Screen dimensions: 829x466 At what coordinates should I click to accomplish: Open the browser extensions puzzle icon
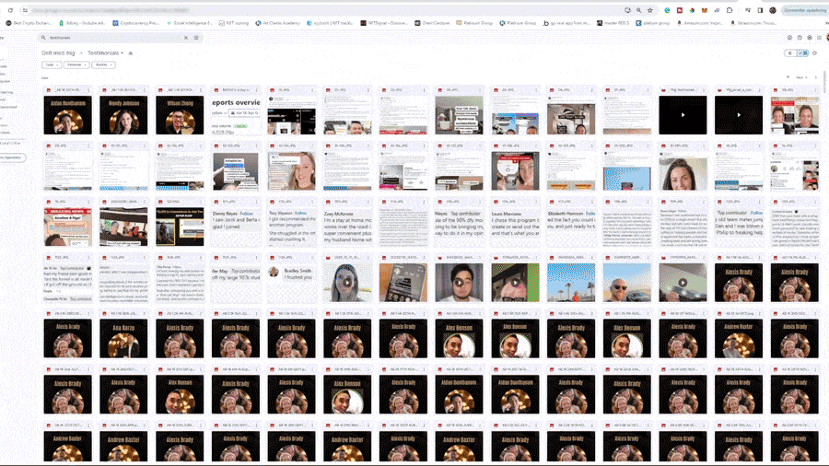[x=729, y=9]
